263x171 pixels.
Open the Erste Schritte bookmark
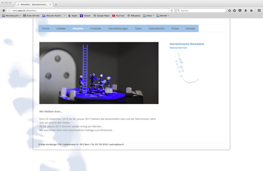click(31, 16)
